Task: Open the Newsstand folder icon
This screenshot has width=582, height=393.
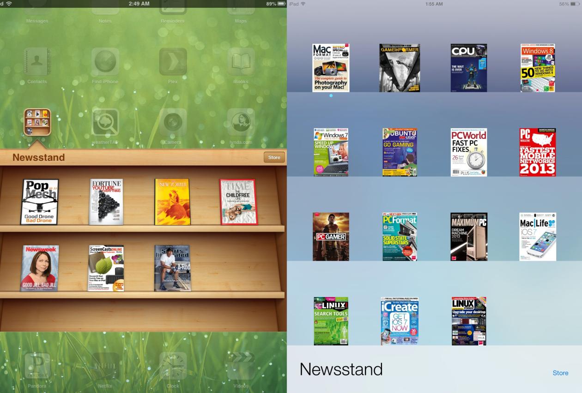Action: 37,122
